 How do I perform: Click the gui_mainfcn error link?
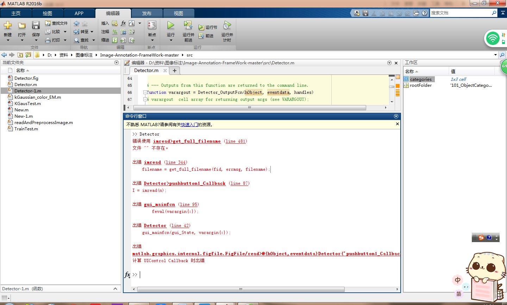coord(159,205)
